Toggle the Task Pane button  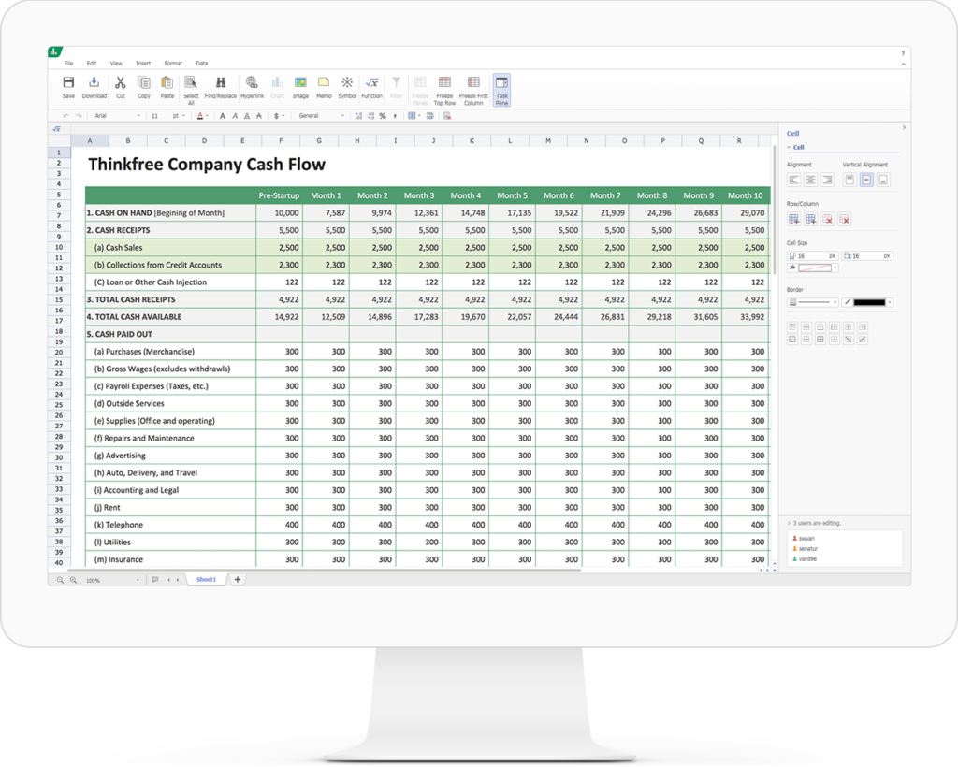pos(501,90)
